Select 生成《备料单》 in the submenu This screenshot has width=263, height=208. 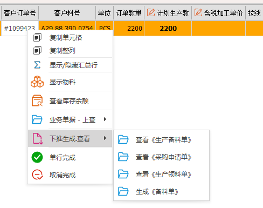pos(161,191)
